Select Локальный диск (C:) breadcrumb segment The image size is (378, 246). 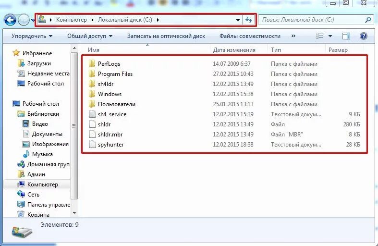tap(125, 20)
